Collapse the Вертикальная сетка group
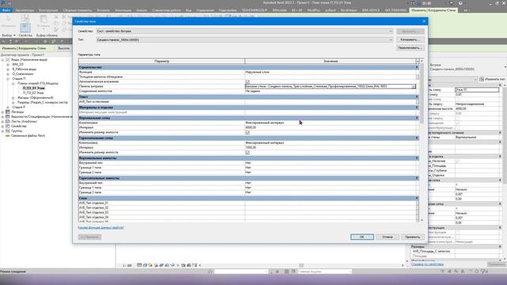Screen dimensions: 507x285 pos(417,118)
